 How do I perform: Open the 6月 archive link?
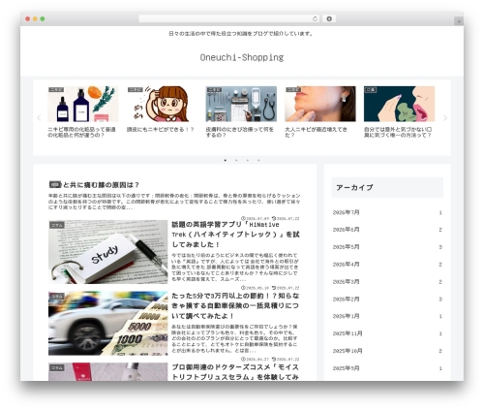tap(387, 230)
